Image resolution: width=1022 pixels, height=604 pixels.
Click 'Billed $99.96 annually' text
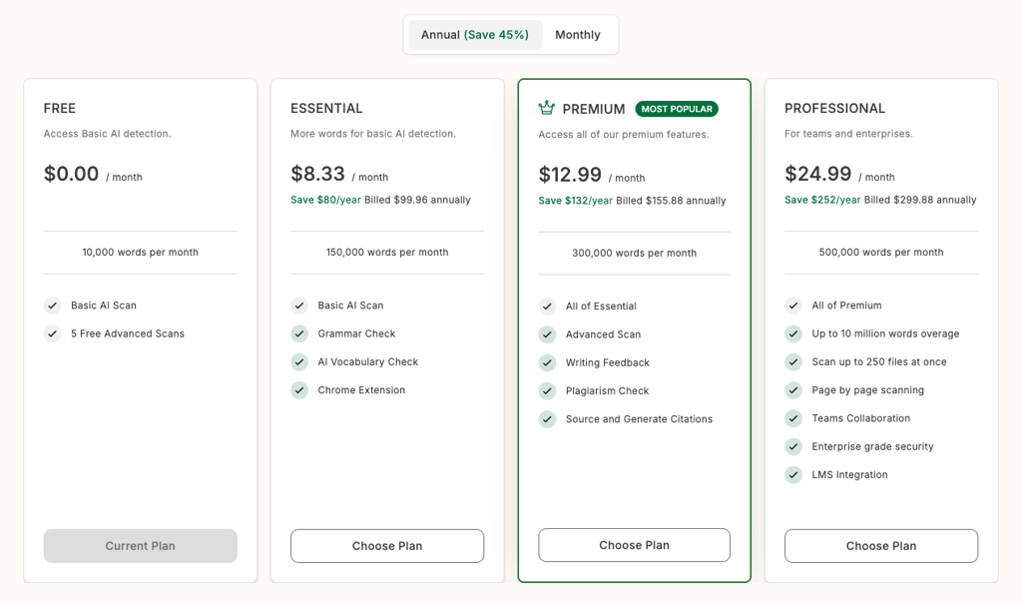pyautogui.click(x=417, y=200)
